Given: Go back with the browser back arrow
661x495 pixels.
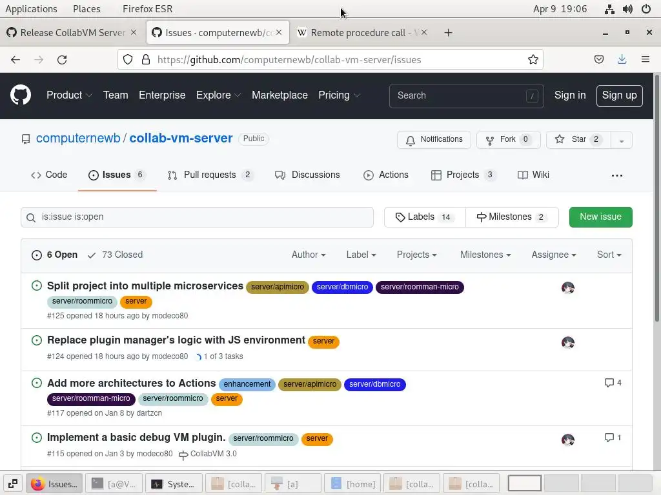Looking at the screenshot, I should [15, 60].
